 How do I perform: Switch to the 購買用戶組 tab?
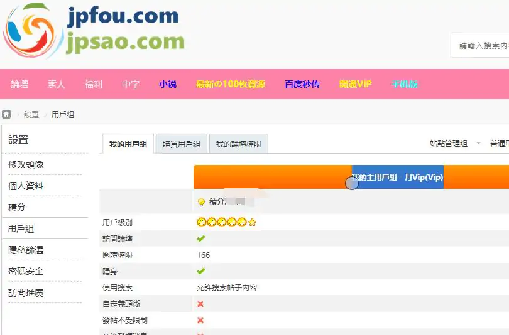point(182,144)
